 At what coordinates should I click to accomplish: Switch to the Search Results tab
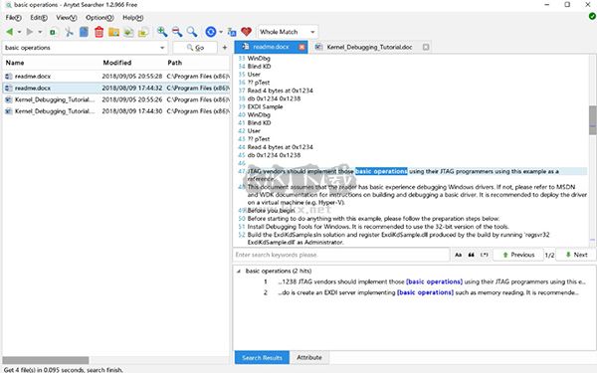pos(262,358)
